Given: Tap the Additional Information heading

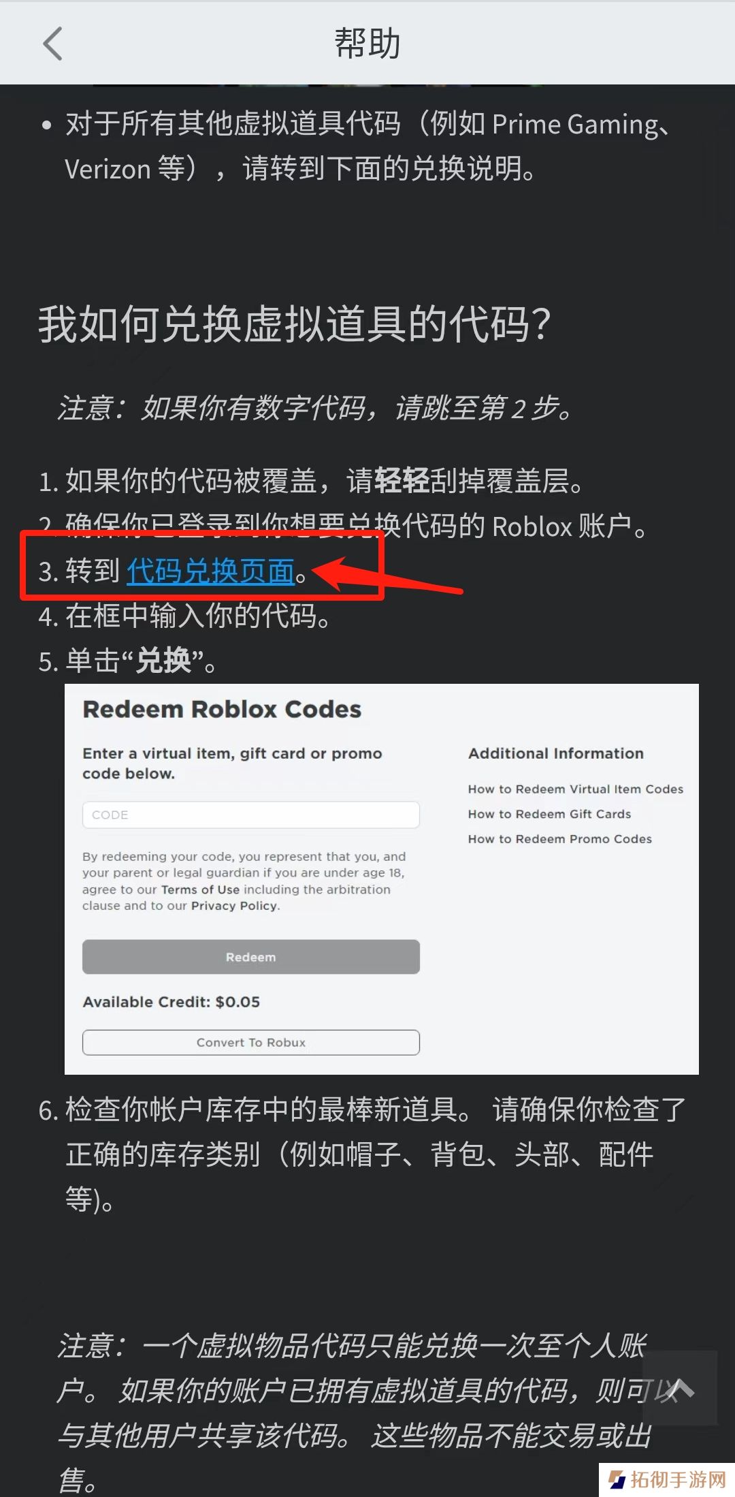Looking at the screenshot, I should 556,753.
